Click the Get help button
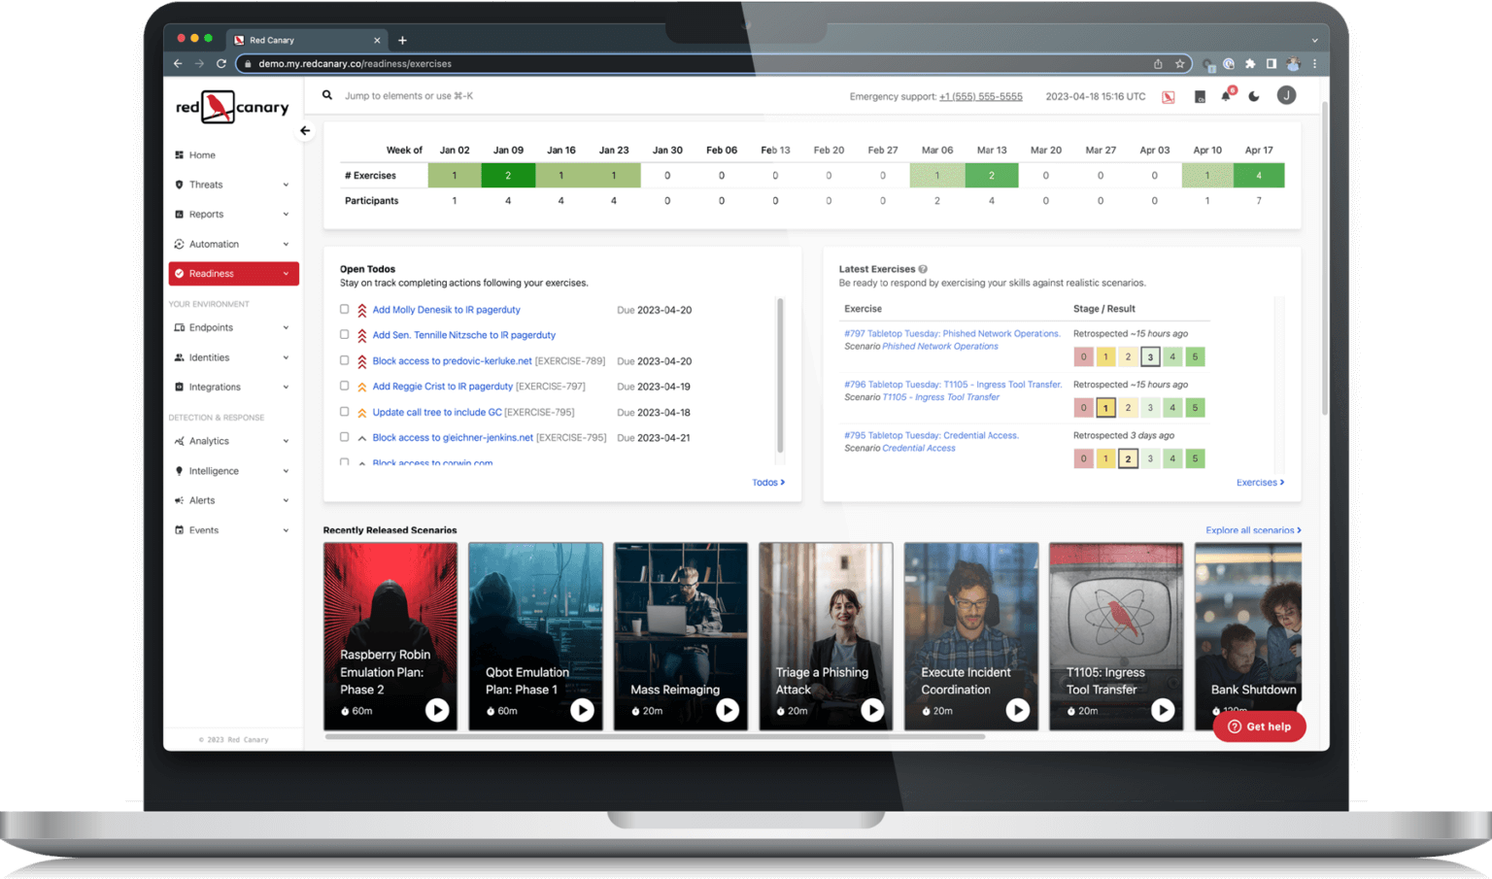 click(x=1259, y=727)
